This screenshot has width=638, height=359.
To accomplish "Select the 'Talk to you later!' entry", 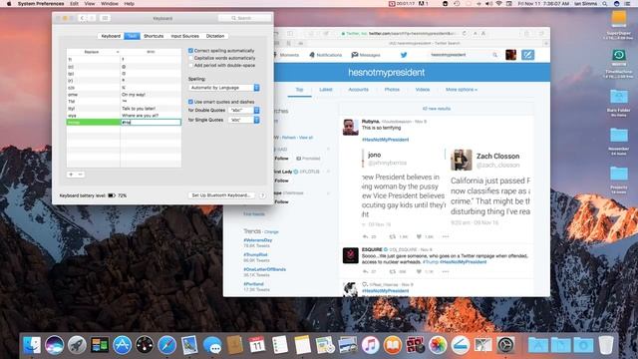I will tap(139, 109).
